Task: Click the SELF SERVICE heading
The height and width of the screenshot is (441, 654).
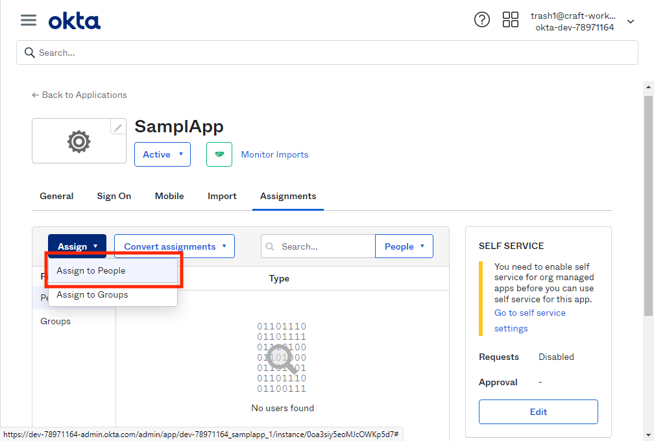Action: (x=511, y=246)
